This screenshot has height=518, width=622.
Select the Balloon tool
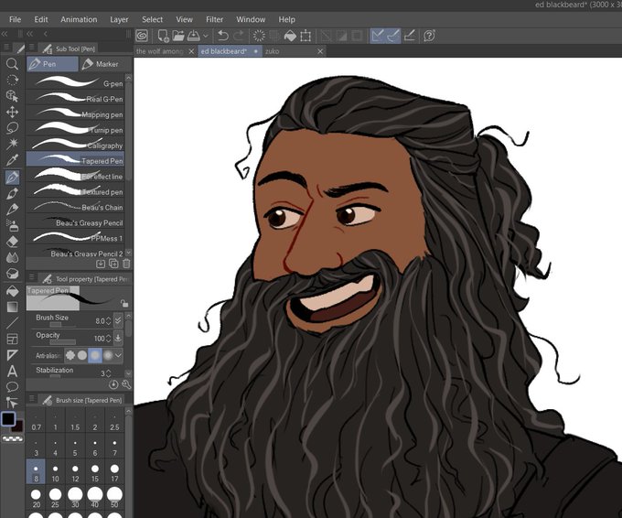[x=12, y=386]
